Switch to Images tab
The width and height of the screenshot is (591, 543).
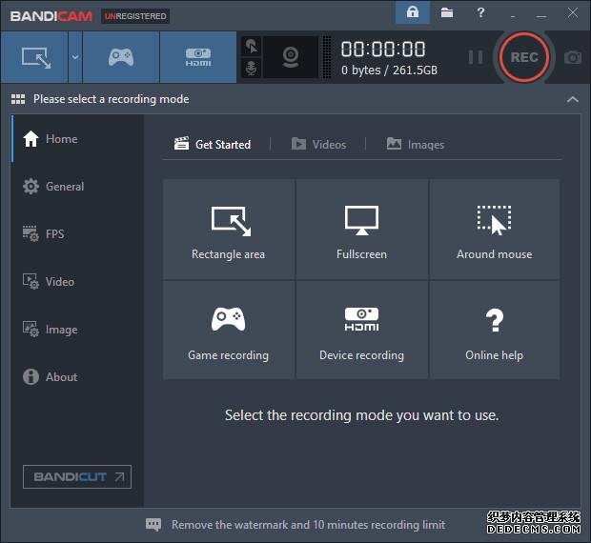tap(416, 144)
